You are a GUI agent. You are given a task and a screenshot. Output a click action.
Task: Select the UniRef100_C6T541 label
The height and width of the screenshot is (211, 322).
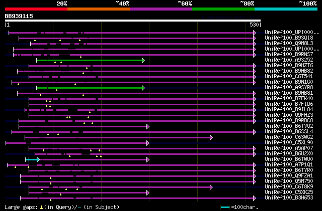click(289, 77)
